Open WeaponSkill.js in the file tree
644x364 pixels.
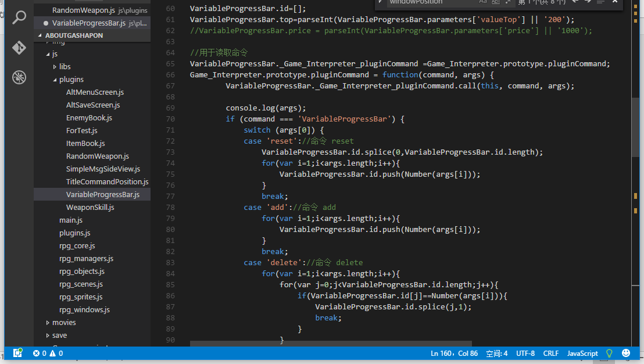click(x=90, y=208)
